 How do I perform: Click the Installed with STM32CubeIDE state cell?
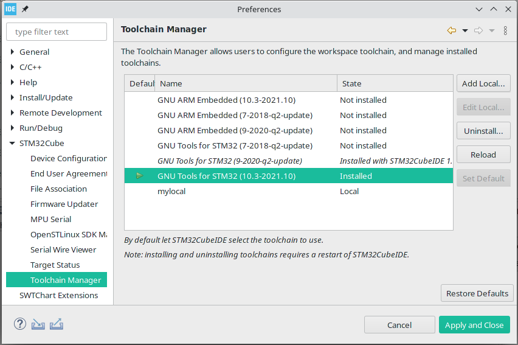tap(396, 161)
